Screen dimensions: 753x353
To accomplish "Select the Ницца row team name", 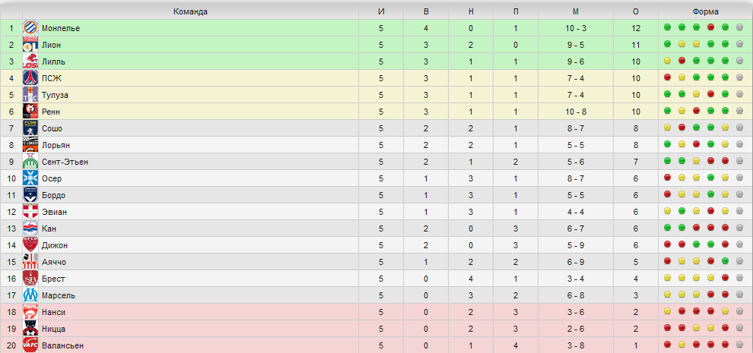I will click(x=53, y=329).
